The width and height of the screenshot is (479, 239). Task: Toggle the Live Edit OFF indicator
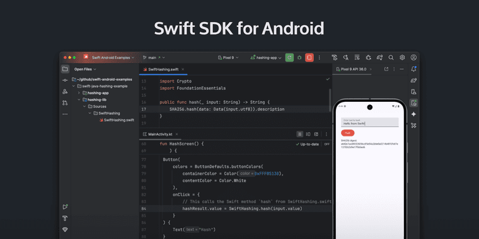[327, 144]
